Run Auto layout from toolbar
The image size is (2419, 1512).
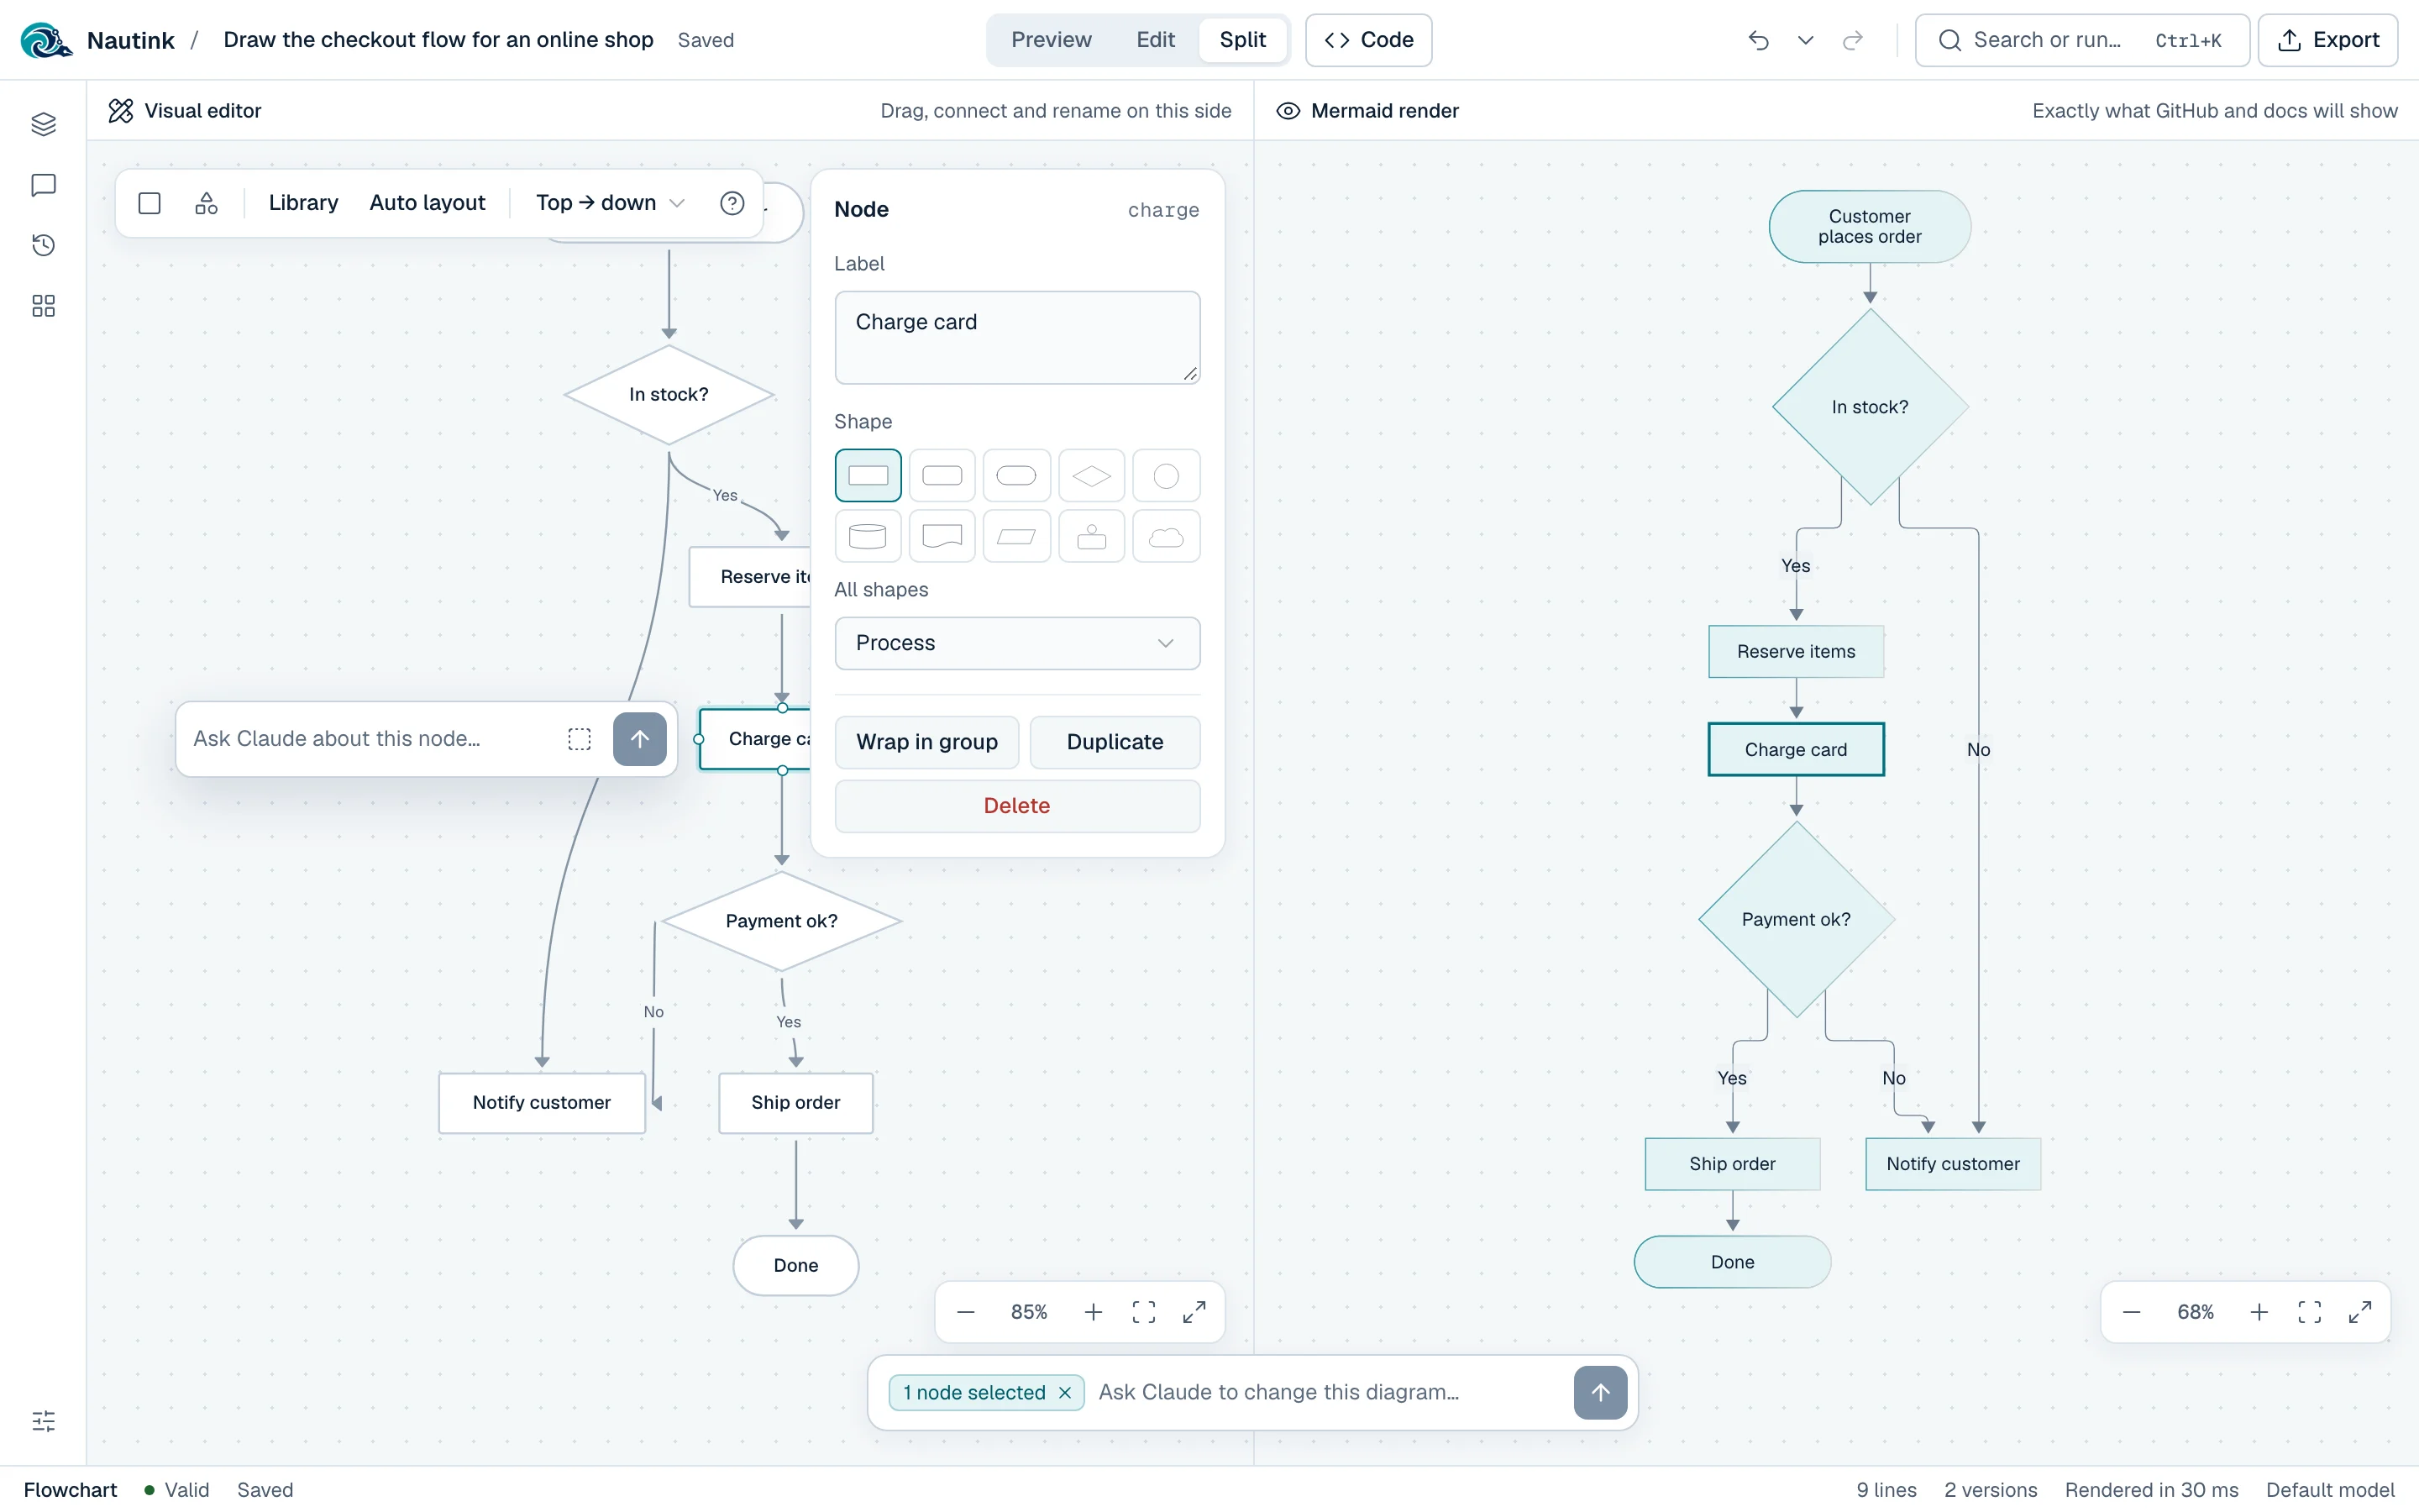tap(427, 203)
